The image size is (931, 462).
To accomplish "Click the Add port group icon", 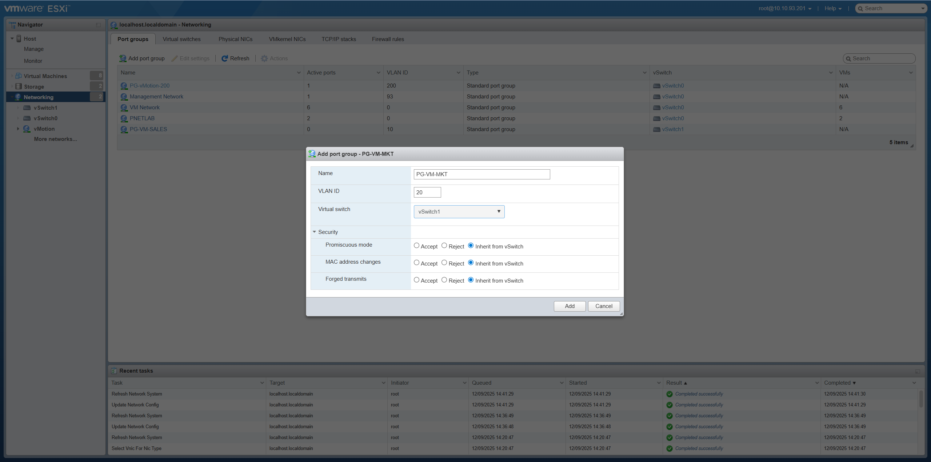I will (x=123, y=58).
